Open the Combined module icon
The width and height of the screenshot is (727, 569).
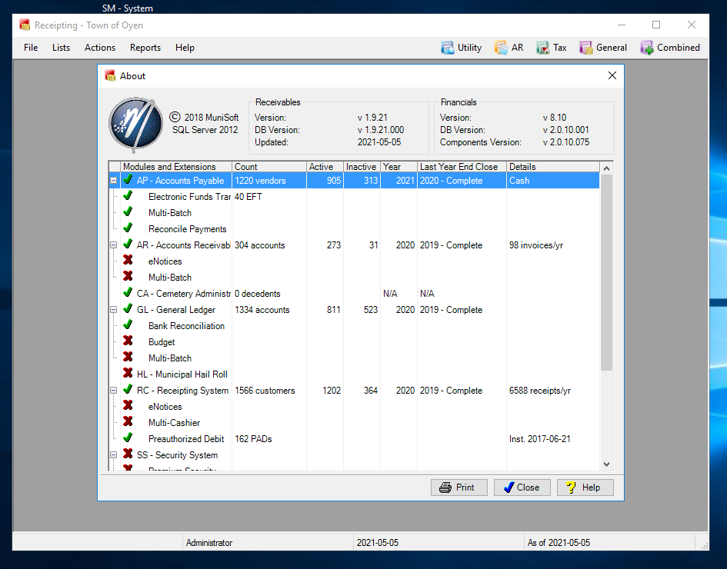pos(647,48)
